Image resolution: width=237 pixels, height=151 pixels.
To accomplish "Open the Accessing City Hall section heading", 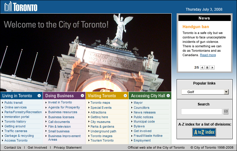I will [x=148, y=96].
